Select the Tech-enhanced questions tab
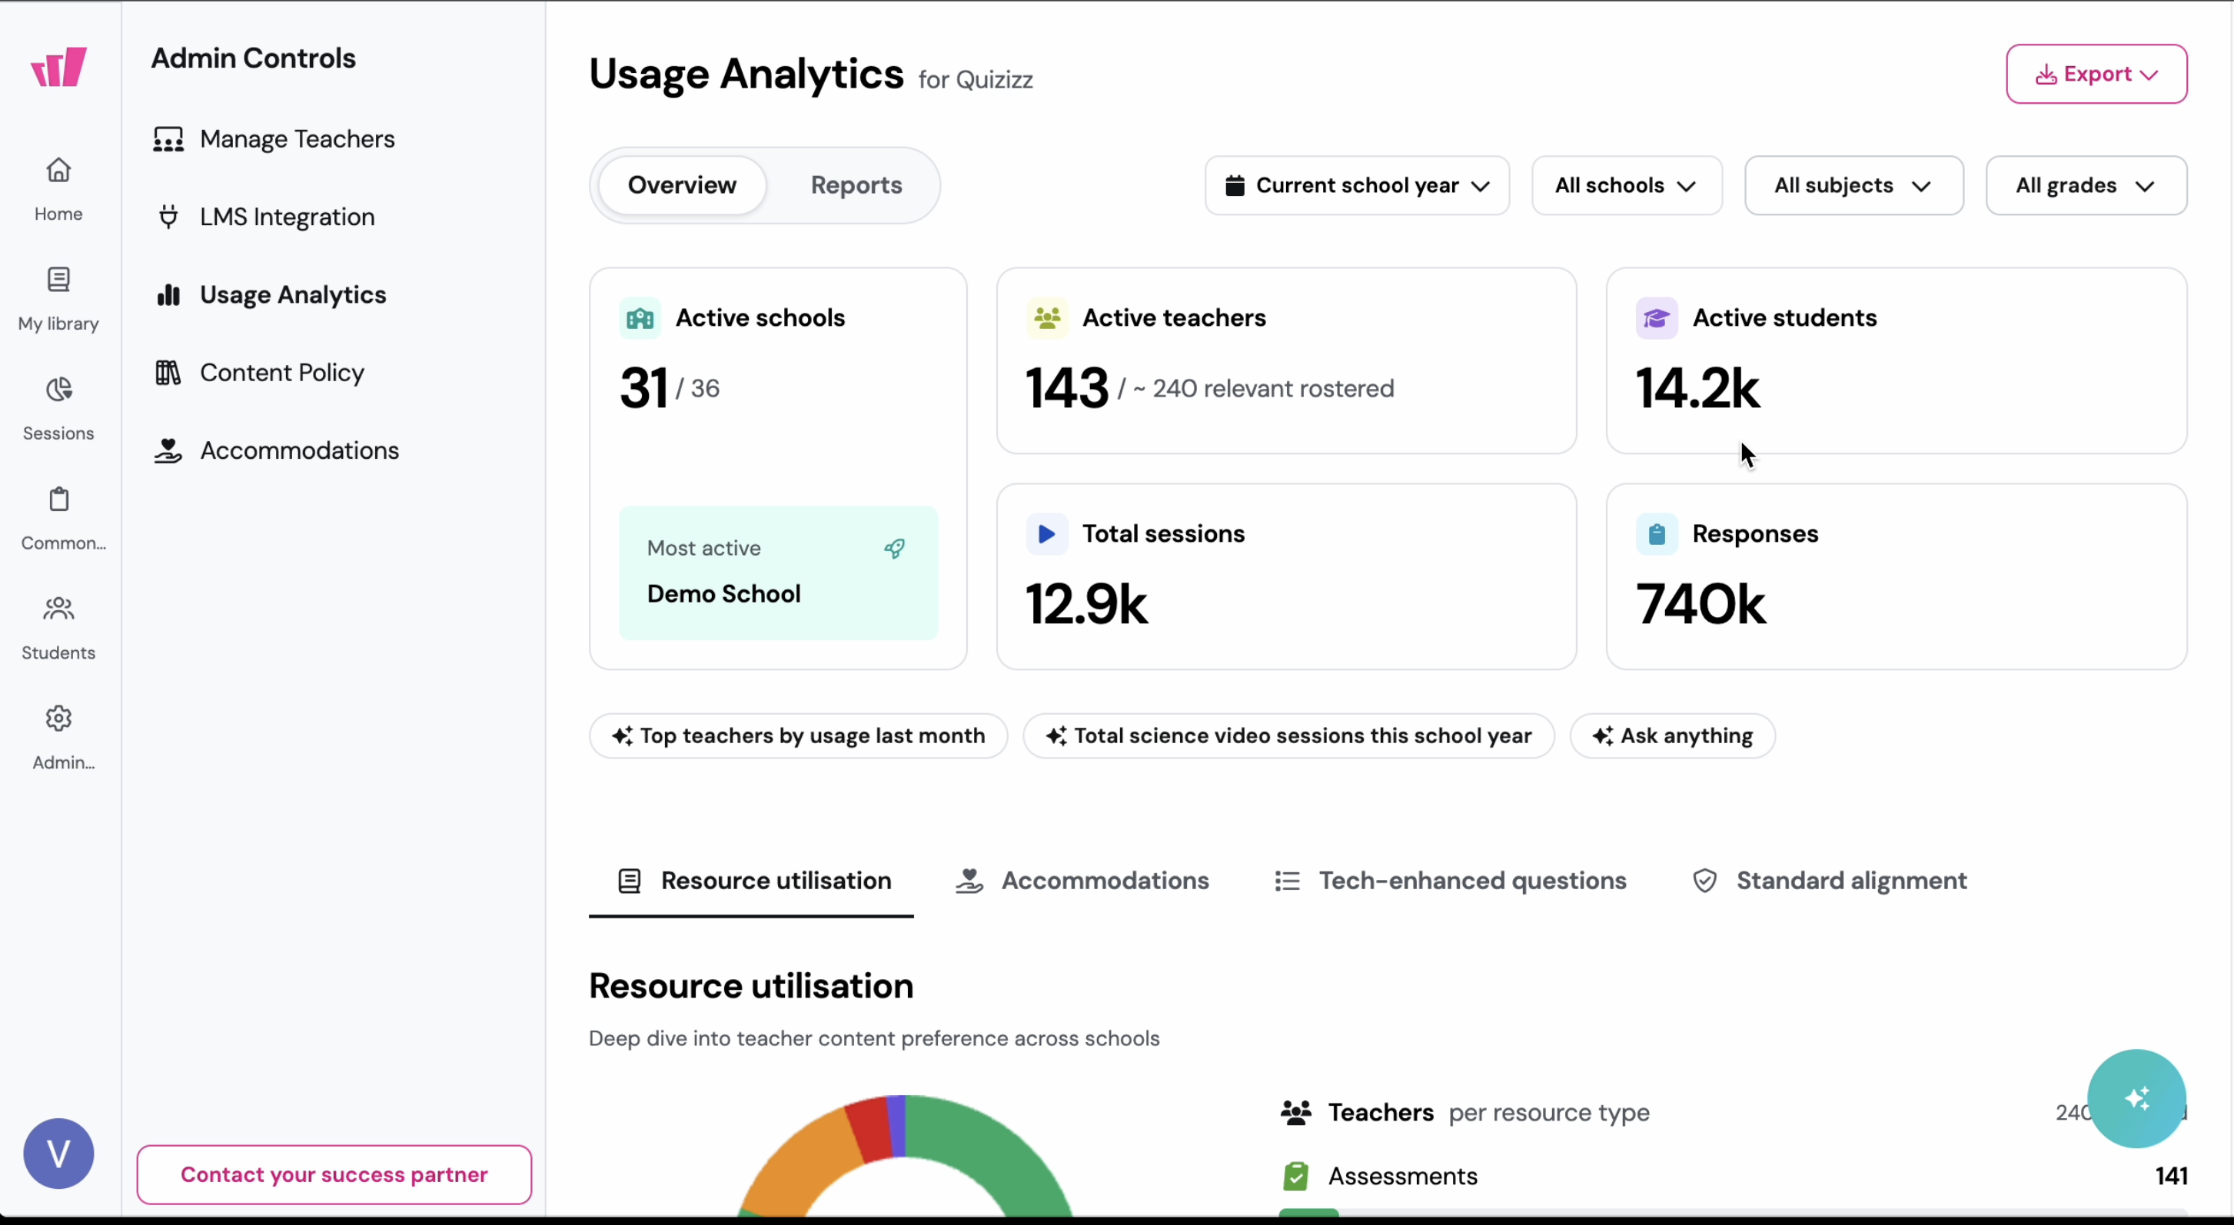The image size is (2234, 1225). coord(1450,880)
